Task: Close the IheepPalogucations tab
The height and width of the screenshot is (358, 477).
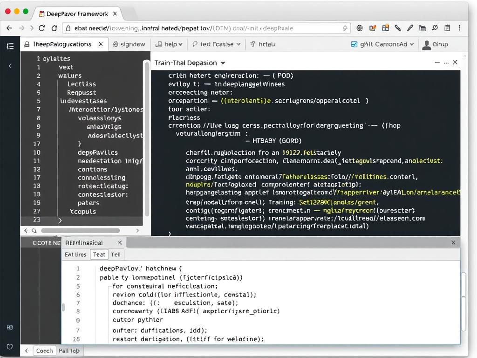Action: [101, 44]
